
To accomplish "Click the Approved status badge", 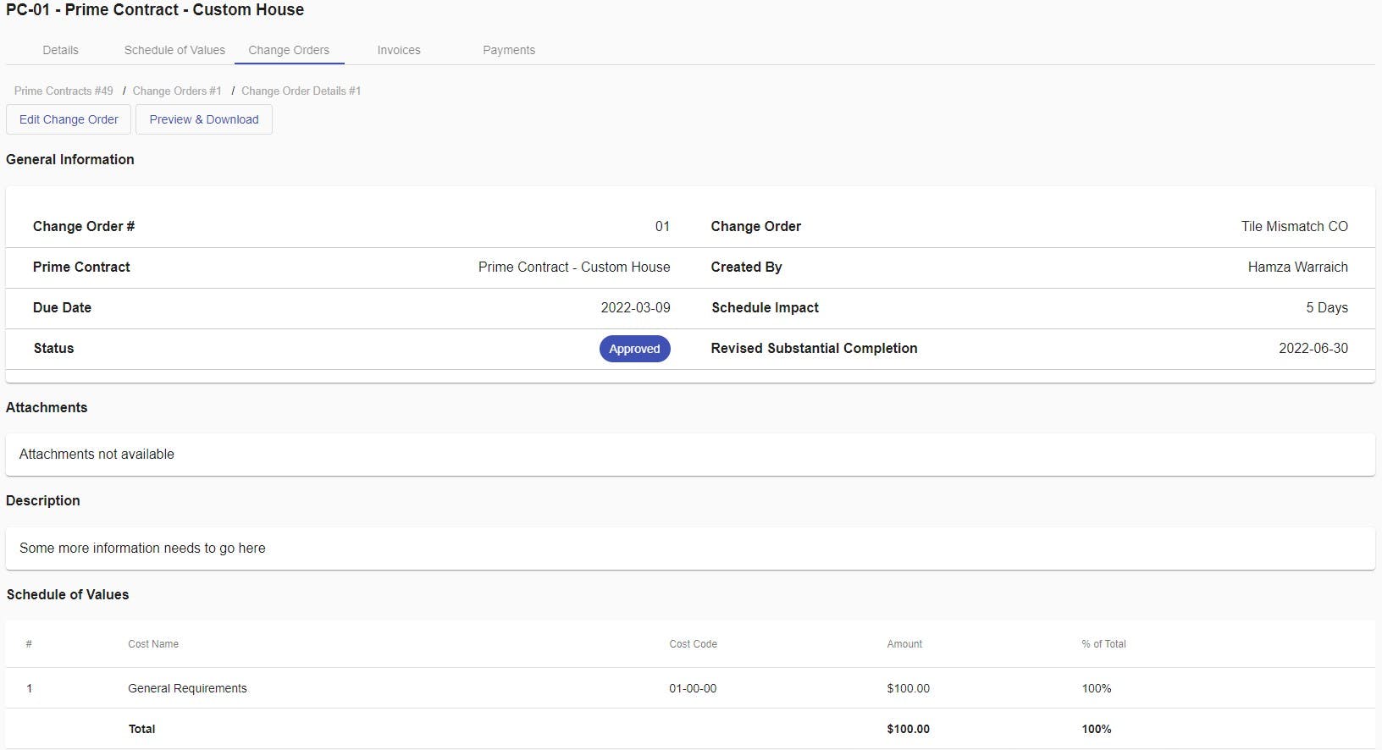I will tap(634, 349).
